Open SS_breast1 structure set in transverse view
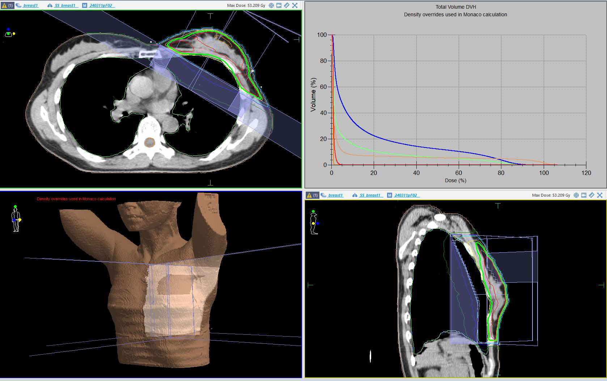 [x=65, y=5]
